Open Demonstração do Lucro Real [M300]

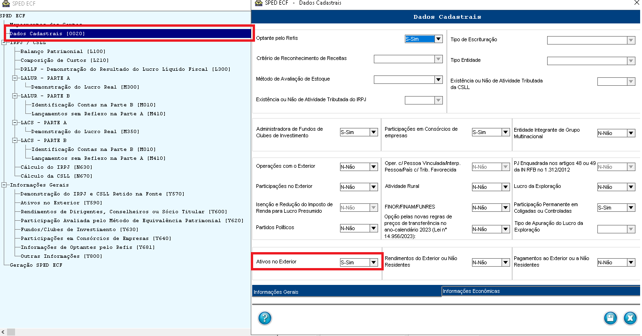[x=85, y=87]
